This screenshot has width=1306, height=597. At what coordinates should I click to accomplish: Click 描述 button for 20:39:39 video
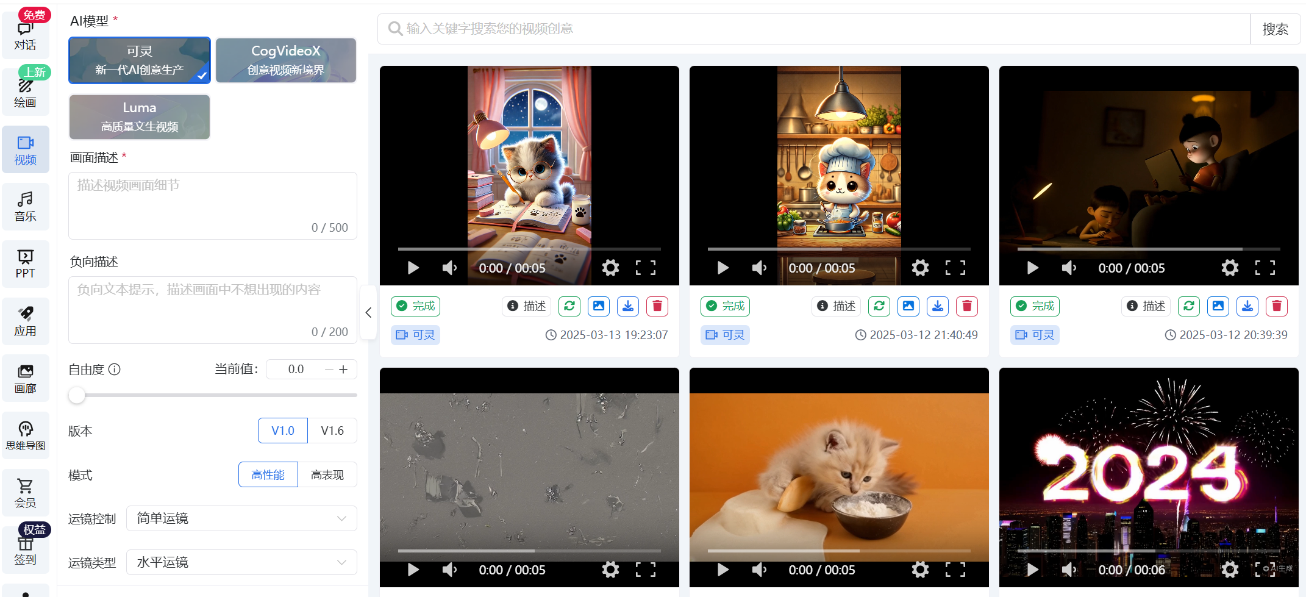(1146, 306)
